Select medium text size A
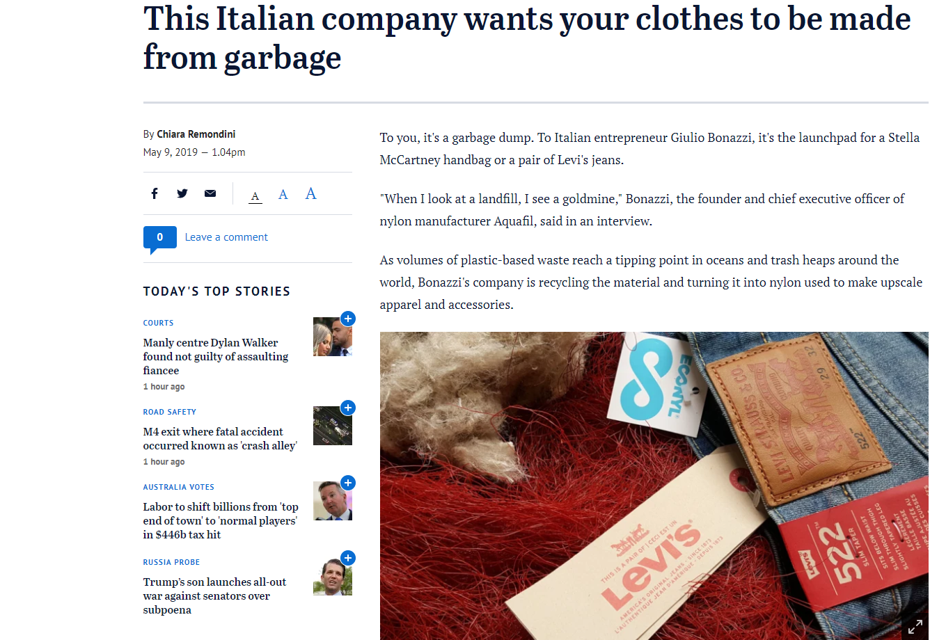 click(283, 195)
